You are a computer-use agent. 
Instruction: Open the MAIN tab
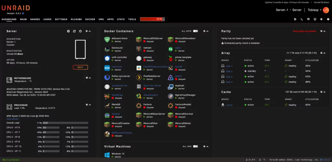(x=23, y=19)
